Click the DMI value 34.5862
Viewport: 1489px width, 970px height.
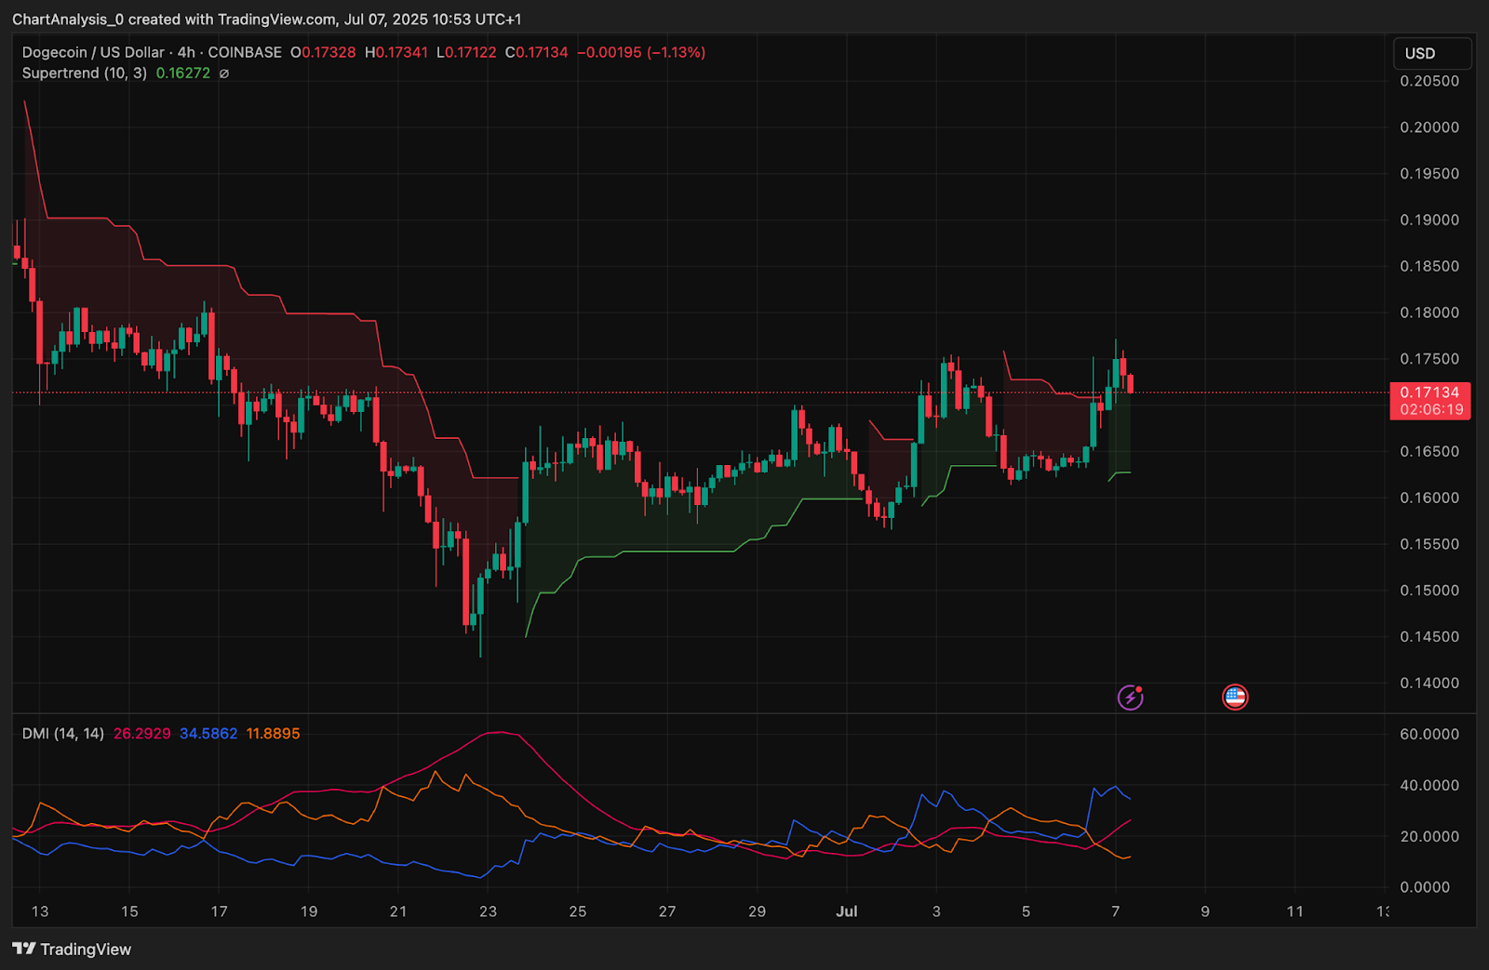pyautogui.click(x=208, y=734)
